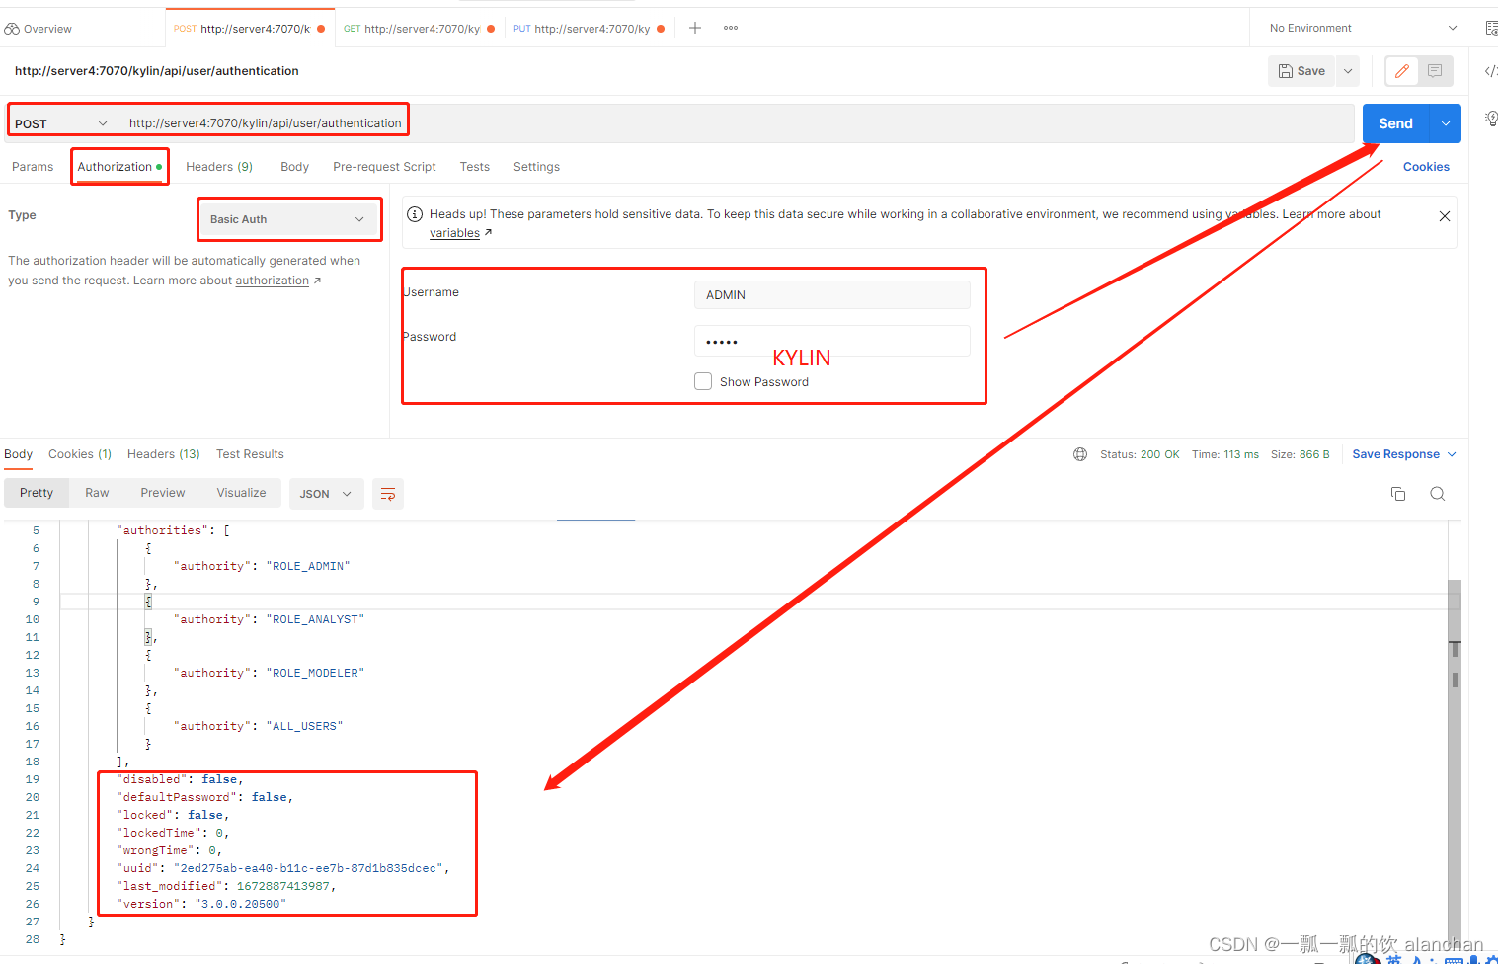Open the response Cookies (1) tab
Image resolution: width=1498 pixels, height=964 pixels.
click(x=80, y=454)
